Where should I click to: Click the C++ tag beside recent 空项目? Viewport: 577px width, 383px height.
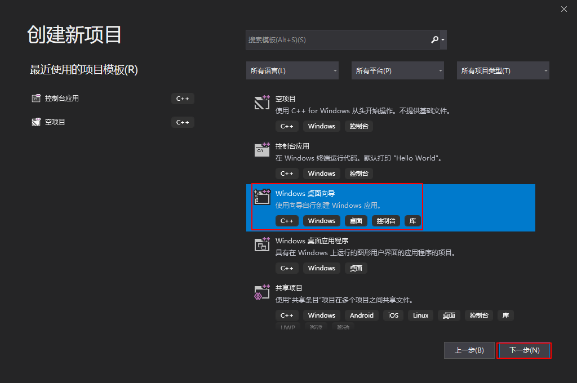tap(183, 122)
